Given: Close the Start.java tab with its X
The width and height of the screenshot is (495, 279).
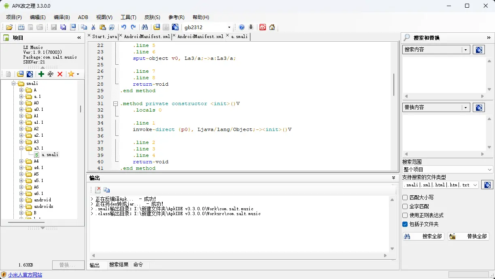Looking at the screenshot, I should point(89,36).
